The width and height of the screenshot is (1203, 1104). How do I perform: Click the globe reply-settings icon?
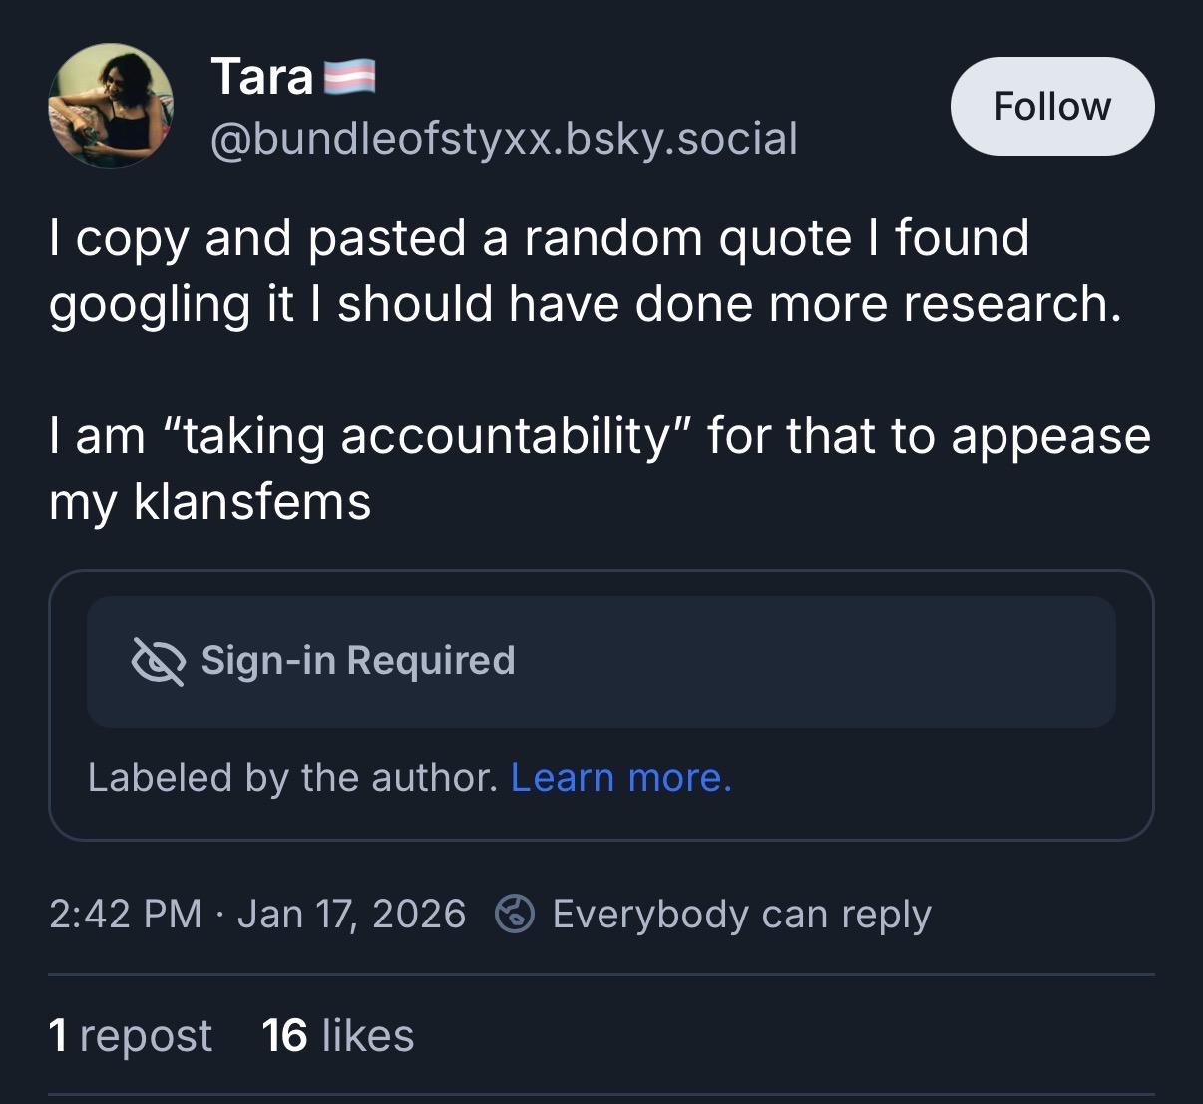tap(515, 914)
